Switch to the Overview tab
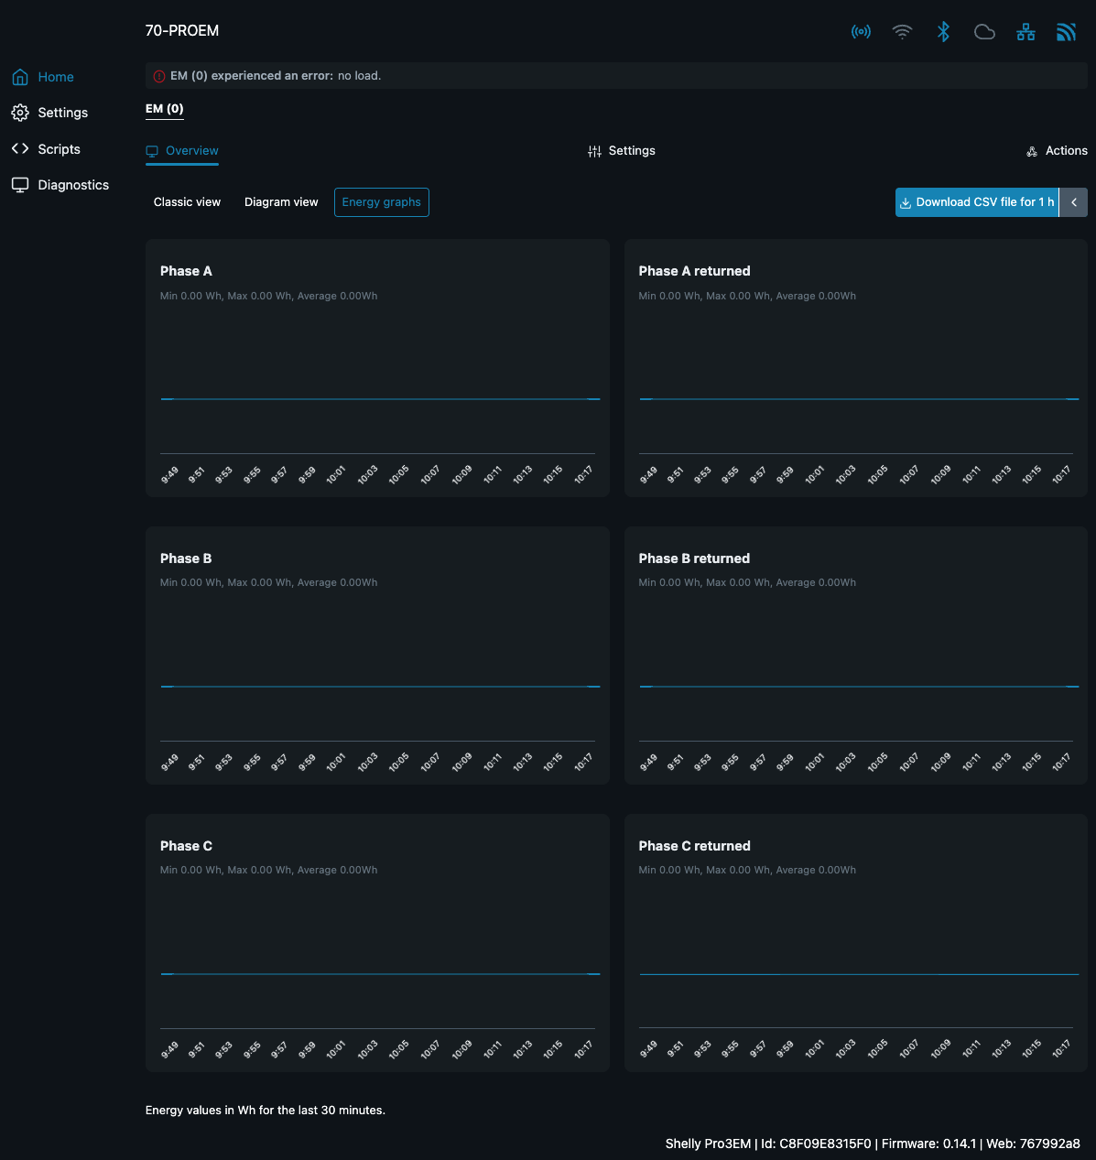 click(x=182, y=151)
